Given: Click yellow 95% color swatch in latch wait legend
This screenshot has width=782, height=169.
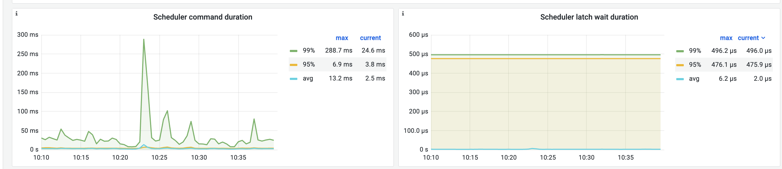Looking at the screenshot, I should [680, 65].
